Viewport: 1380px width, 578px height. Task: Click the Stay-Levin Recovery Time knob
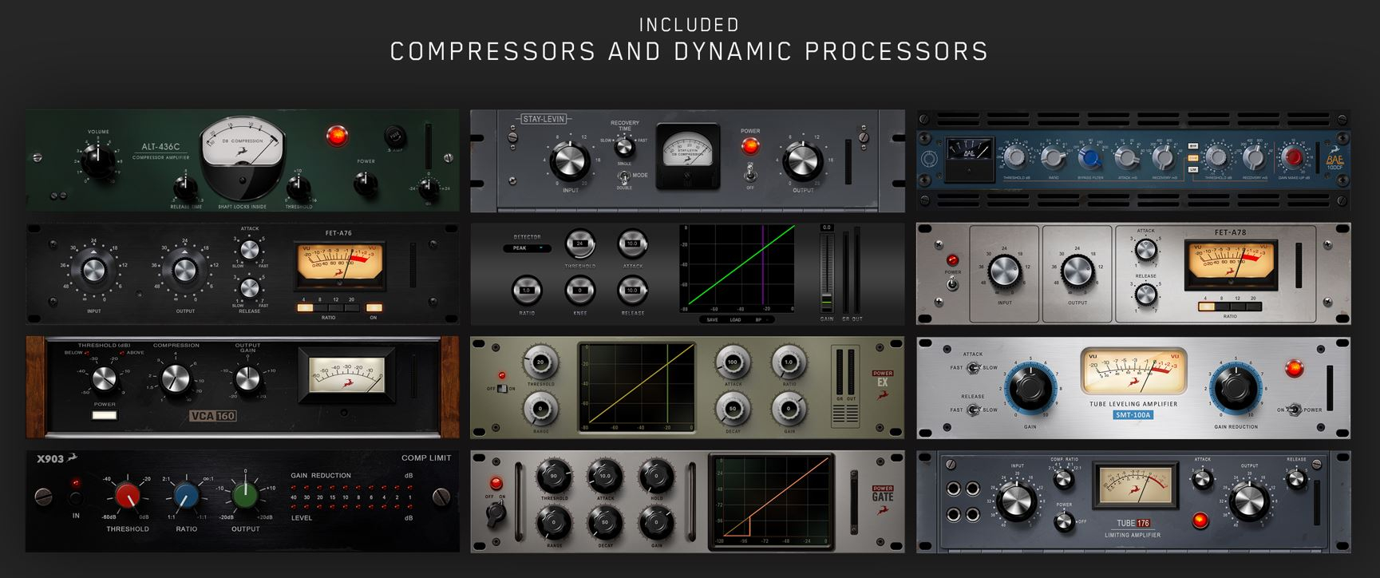pyautogui.click(x=625, y=146)
